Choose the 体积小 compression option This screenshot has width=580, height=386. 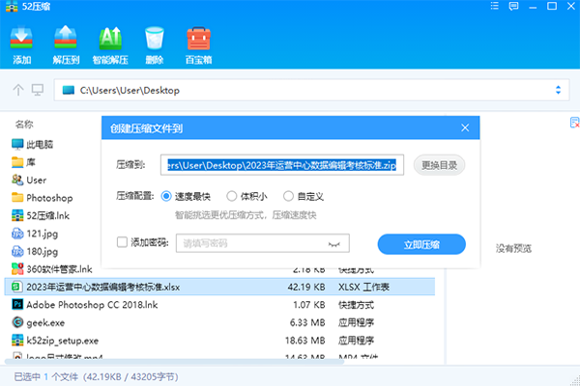232,195
